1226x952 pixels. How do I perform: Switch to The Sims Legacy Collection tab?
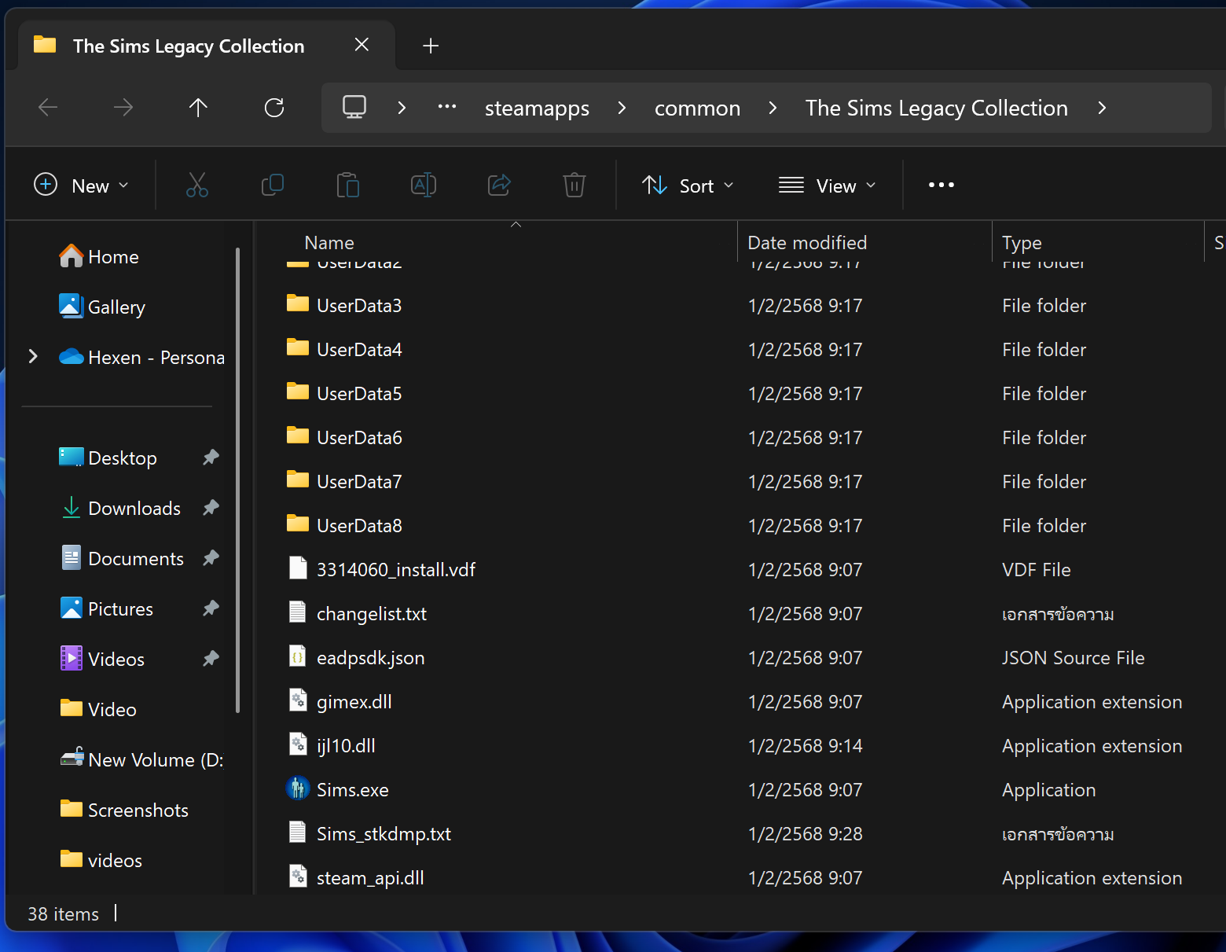coord(189,46)
